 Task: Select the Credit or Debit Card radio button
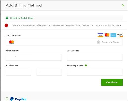(x=7, y=18)
